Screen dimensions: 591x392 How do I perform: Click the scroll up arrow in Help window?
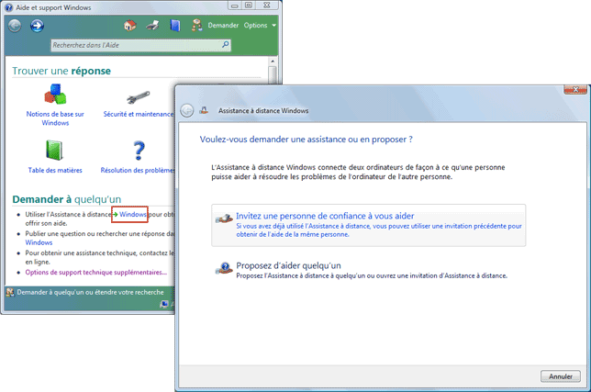pyautogui.click(x=273, y=61)
